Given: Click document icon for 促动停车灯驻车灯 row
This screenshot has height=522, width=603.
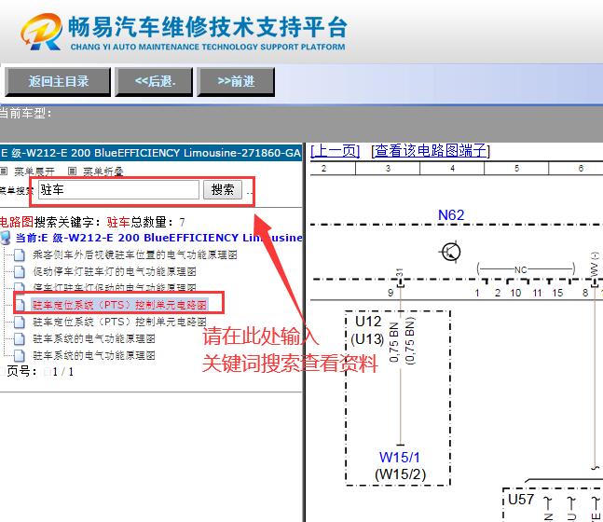Looking at the screenshot, I should [20, 272].
